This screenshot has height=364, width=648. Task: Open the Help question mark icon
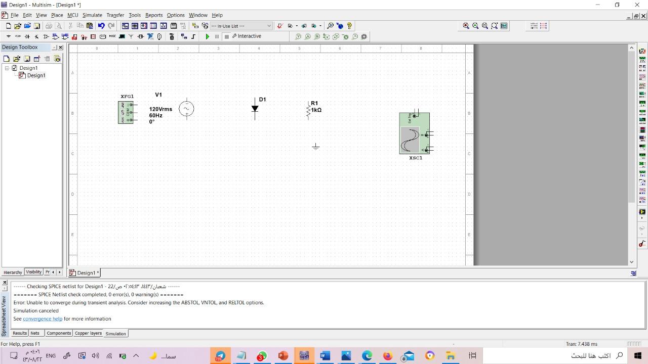[349, 26]
